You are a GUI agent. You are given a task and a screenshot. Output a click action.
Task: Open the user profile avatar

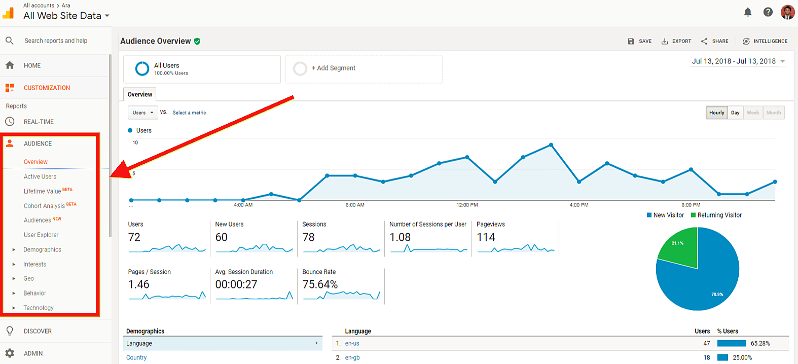coord(787,12)
